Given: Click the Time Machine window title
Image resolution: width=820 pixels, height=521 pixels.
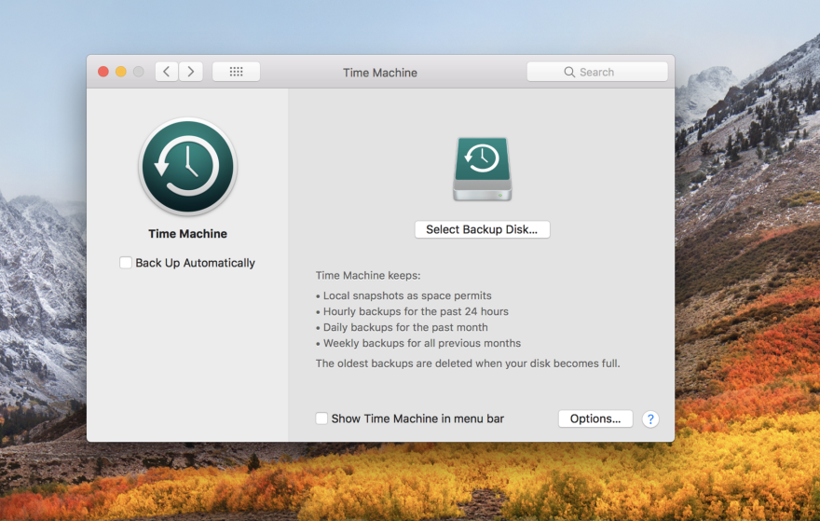Looking at the screenshot, I should tap(380, 73).
